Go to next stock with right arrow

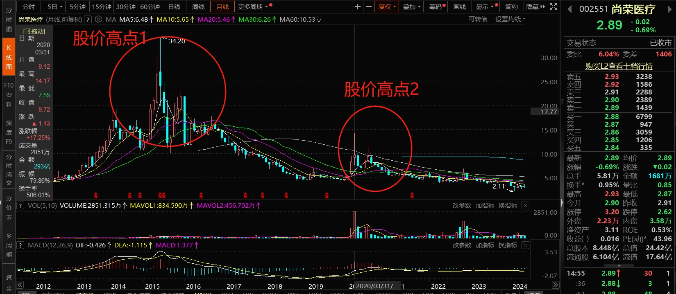tap(670, 9)
